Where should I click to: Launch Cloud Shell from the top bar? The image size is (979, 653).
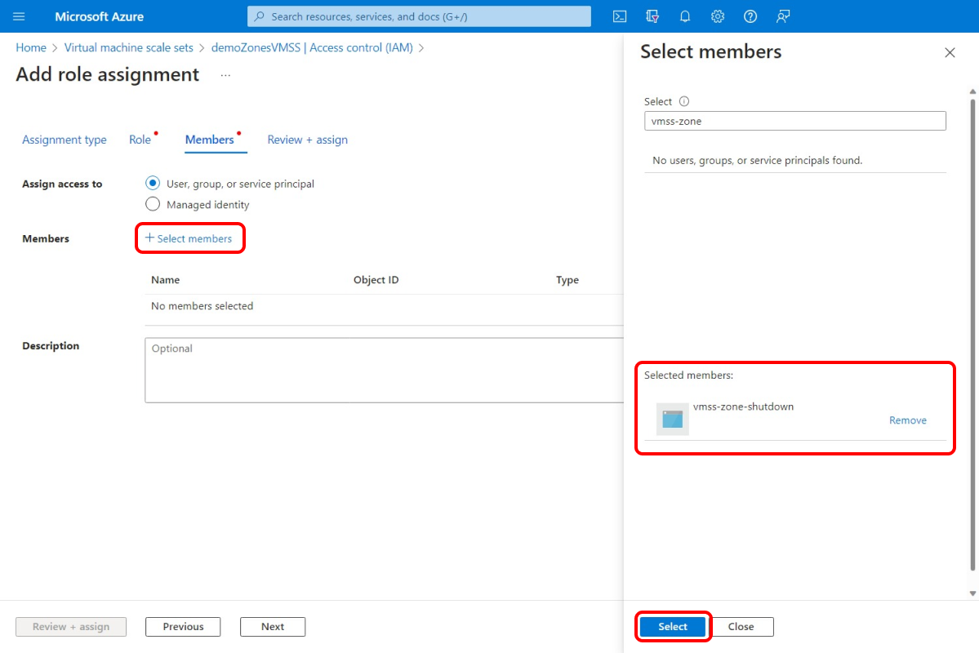619,16
